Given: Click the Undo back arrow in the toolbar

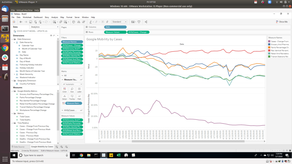Looking at the screenshot, I should click(x=21, y=22).
